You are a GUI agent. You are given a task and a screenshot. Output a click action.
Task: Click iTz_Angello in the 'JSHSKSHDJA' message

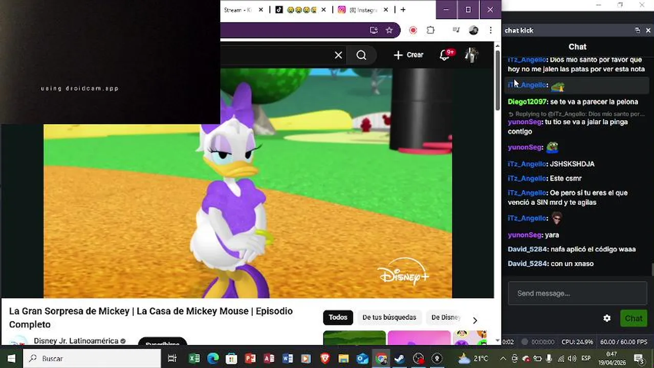(x=528, y=164)
